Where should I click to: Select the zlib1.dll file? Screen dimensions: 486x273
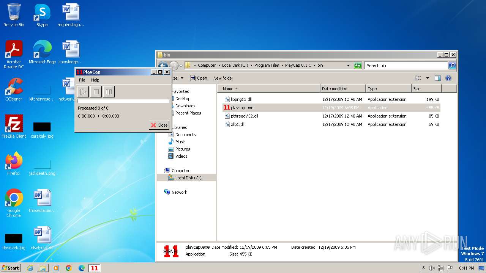pyautogui.click(x=331, y=124)
